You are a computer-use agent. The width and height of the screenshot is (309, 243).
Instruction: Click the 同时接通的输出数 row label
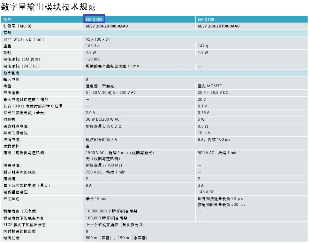[19, 232]
